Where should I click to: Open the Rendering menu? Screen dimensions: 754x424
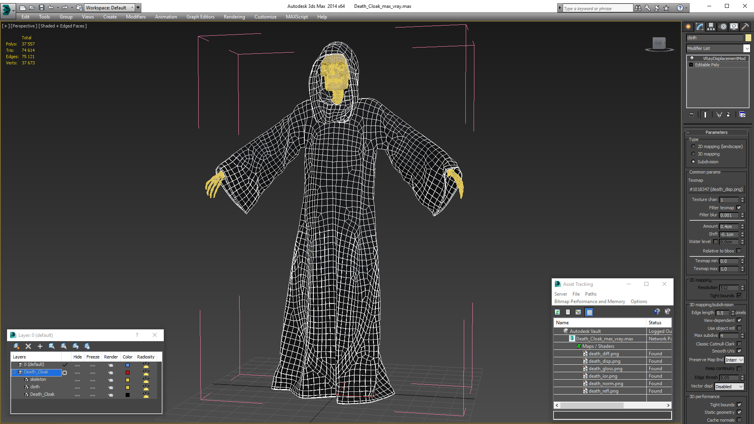(x=234, y=17)
